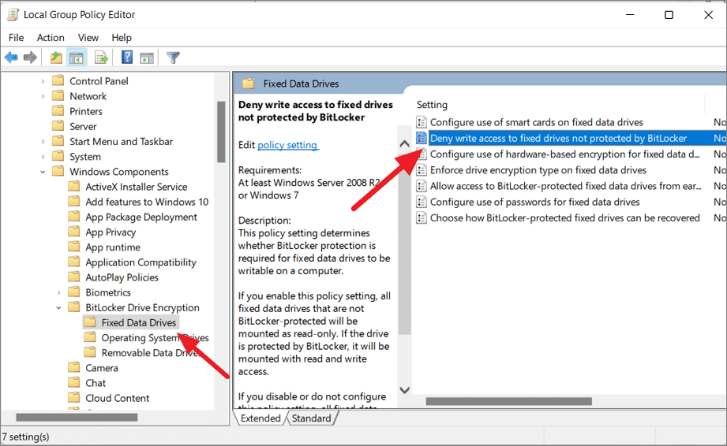
Task: Click the Local Group Policy Editor title icon
Action: pos(13,15)
